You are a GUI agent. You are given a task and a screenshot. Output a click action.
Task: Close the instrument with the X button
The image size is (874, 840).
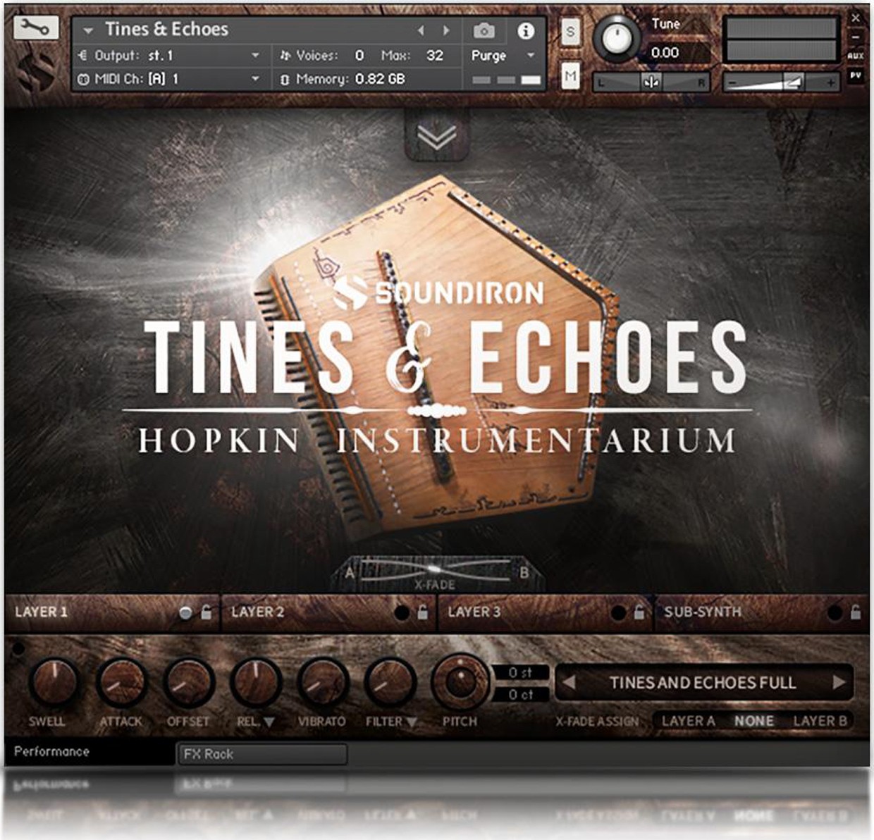coord(856,18)
